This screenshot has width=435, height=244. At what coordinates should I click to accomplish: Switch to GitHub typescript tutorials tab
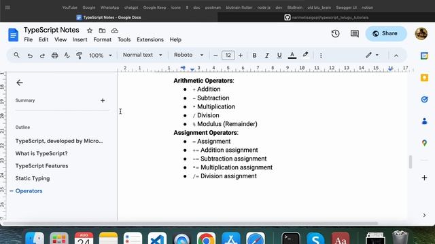point(326,18)
